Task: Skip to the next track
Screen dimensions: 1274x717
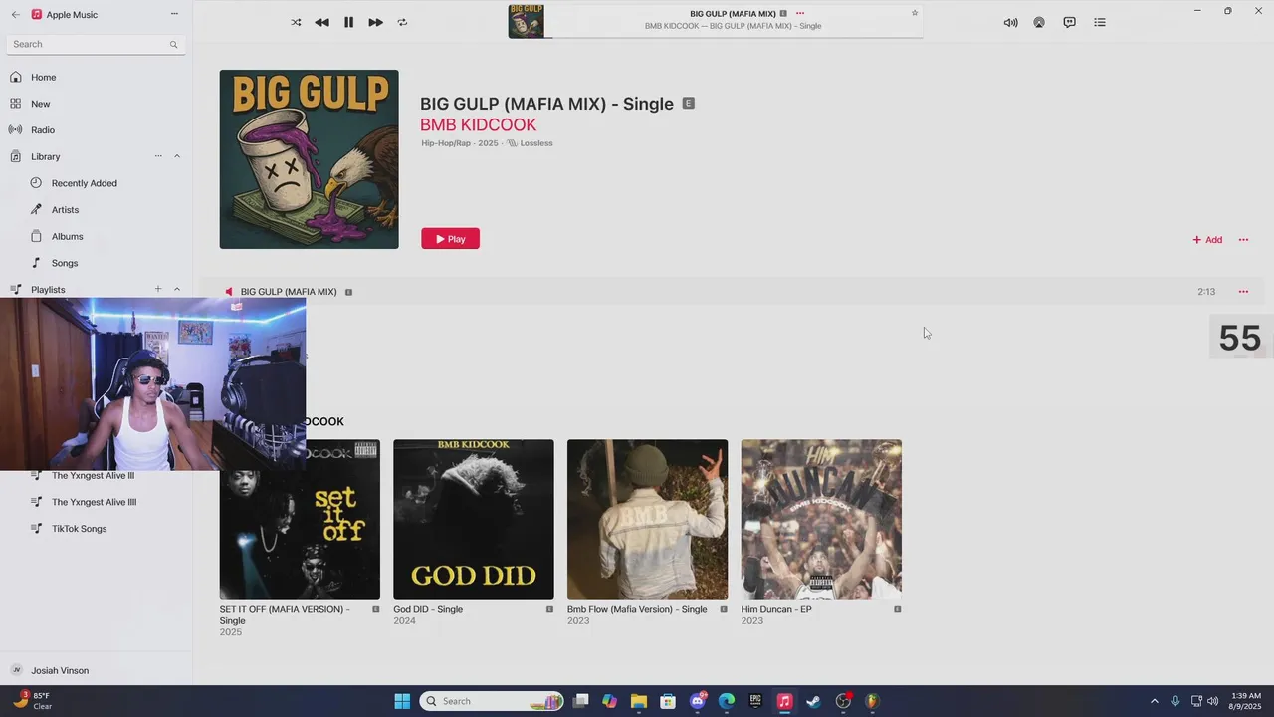Action: tap(375, 22)
